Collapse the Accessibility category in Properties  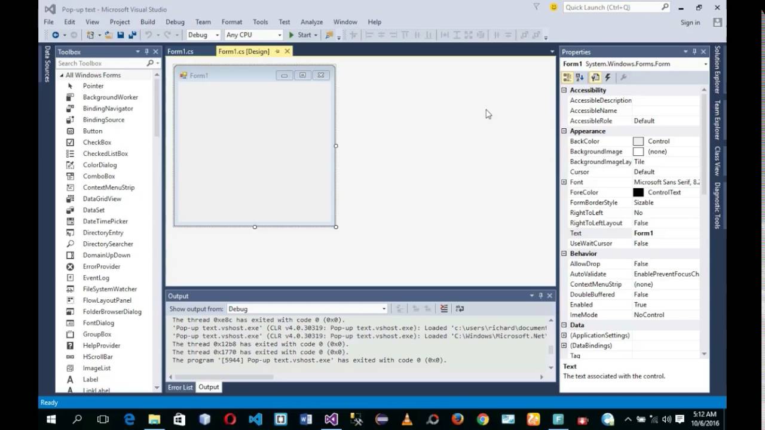pos(564,90)
